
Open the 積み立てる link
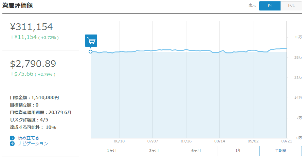pos(29,138)
